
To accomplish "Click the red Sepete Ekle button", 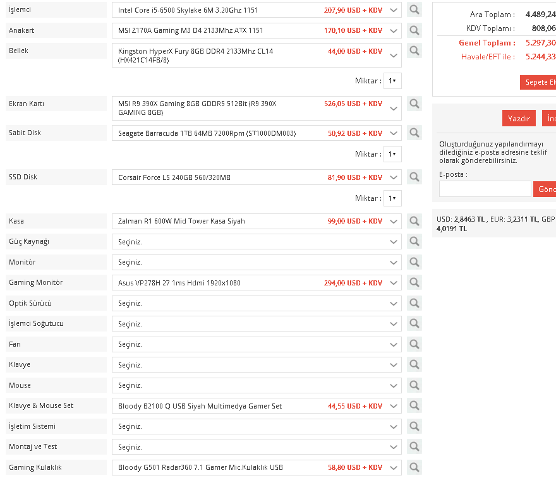I will tap(540, 83).
